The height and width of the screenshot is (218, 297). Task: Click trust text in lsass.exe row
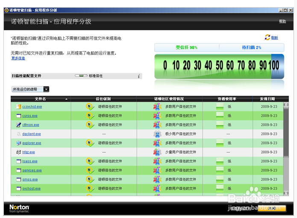[x=110, y=161]
